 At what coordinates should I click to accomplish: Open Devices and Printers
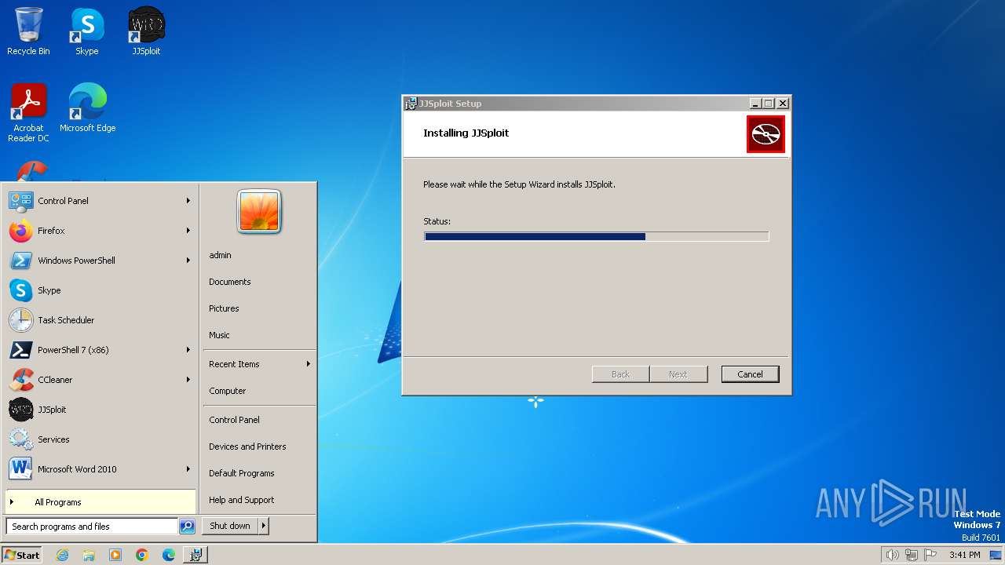click(x=247, y=447)
